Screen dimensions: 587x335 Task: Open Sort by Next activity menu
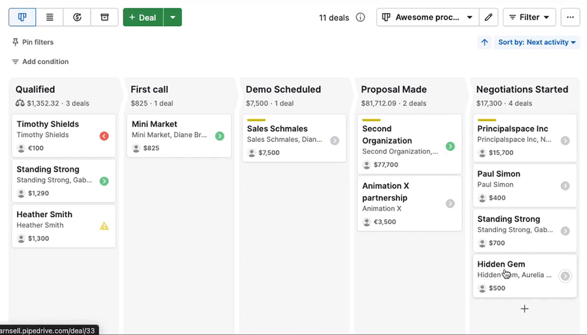click(x=537, y=42)
